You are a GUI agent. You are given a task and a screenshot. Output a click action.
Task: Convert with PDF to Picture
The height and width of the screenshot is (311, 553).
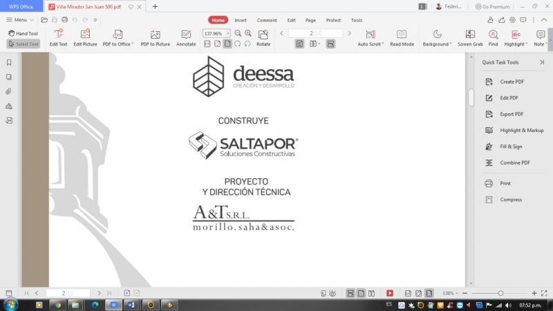click(155, 38)
